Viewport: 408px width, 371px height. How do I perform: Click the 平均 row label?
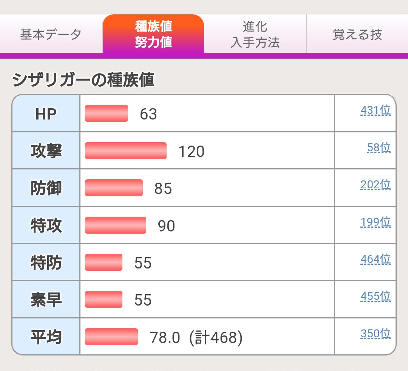(46, 337)
